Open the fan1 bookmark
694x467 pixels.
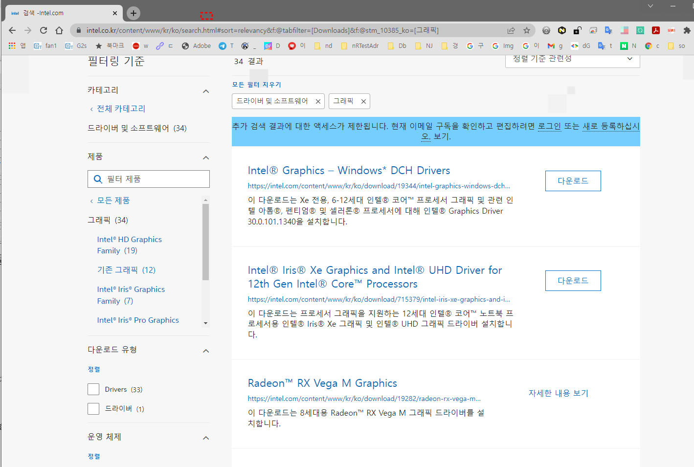click(x=45, y=45)
